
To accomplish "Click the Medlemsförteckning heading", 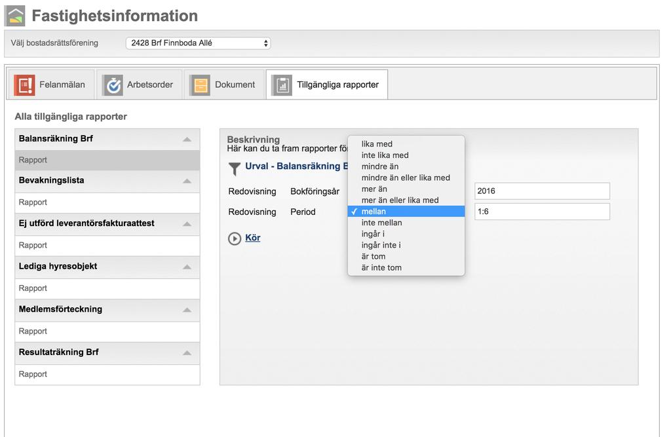I will (x=60, y=309).
